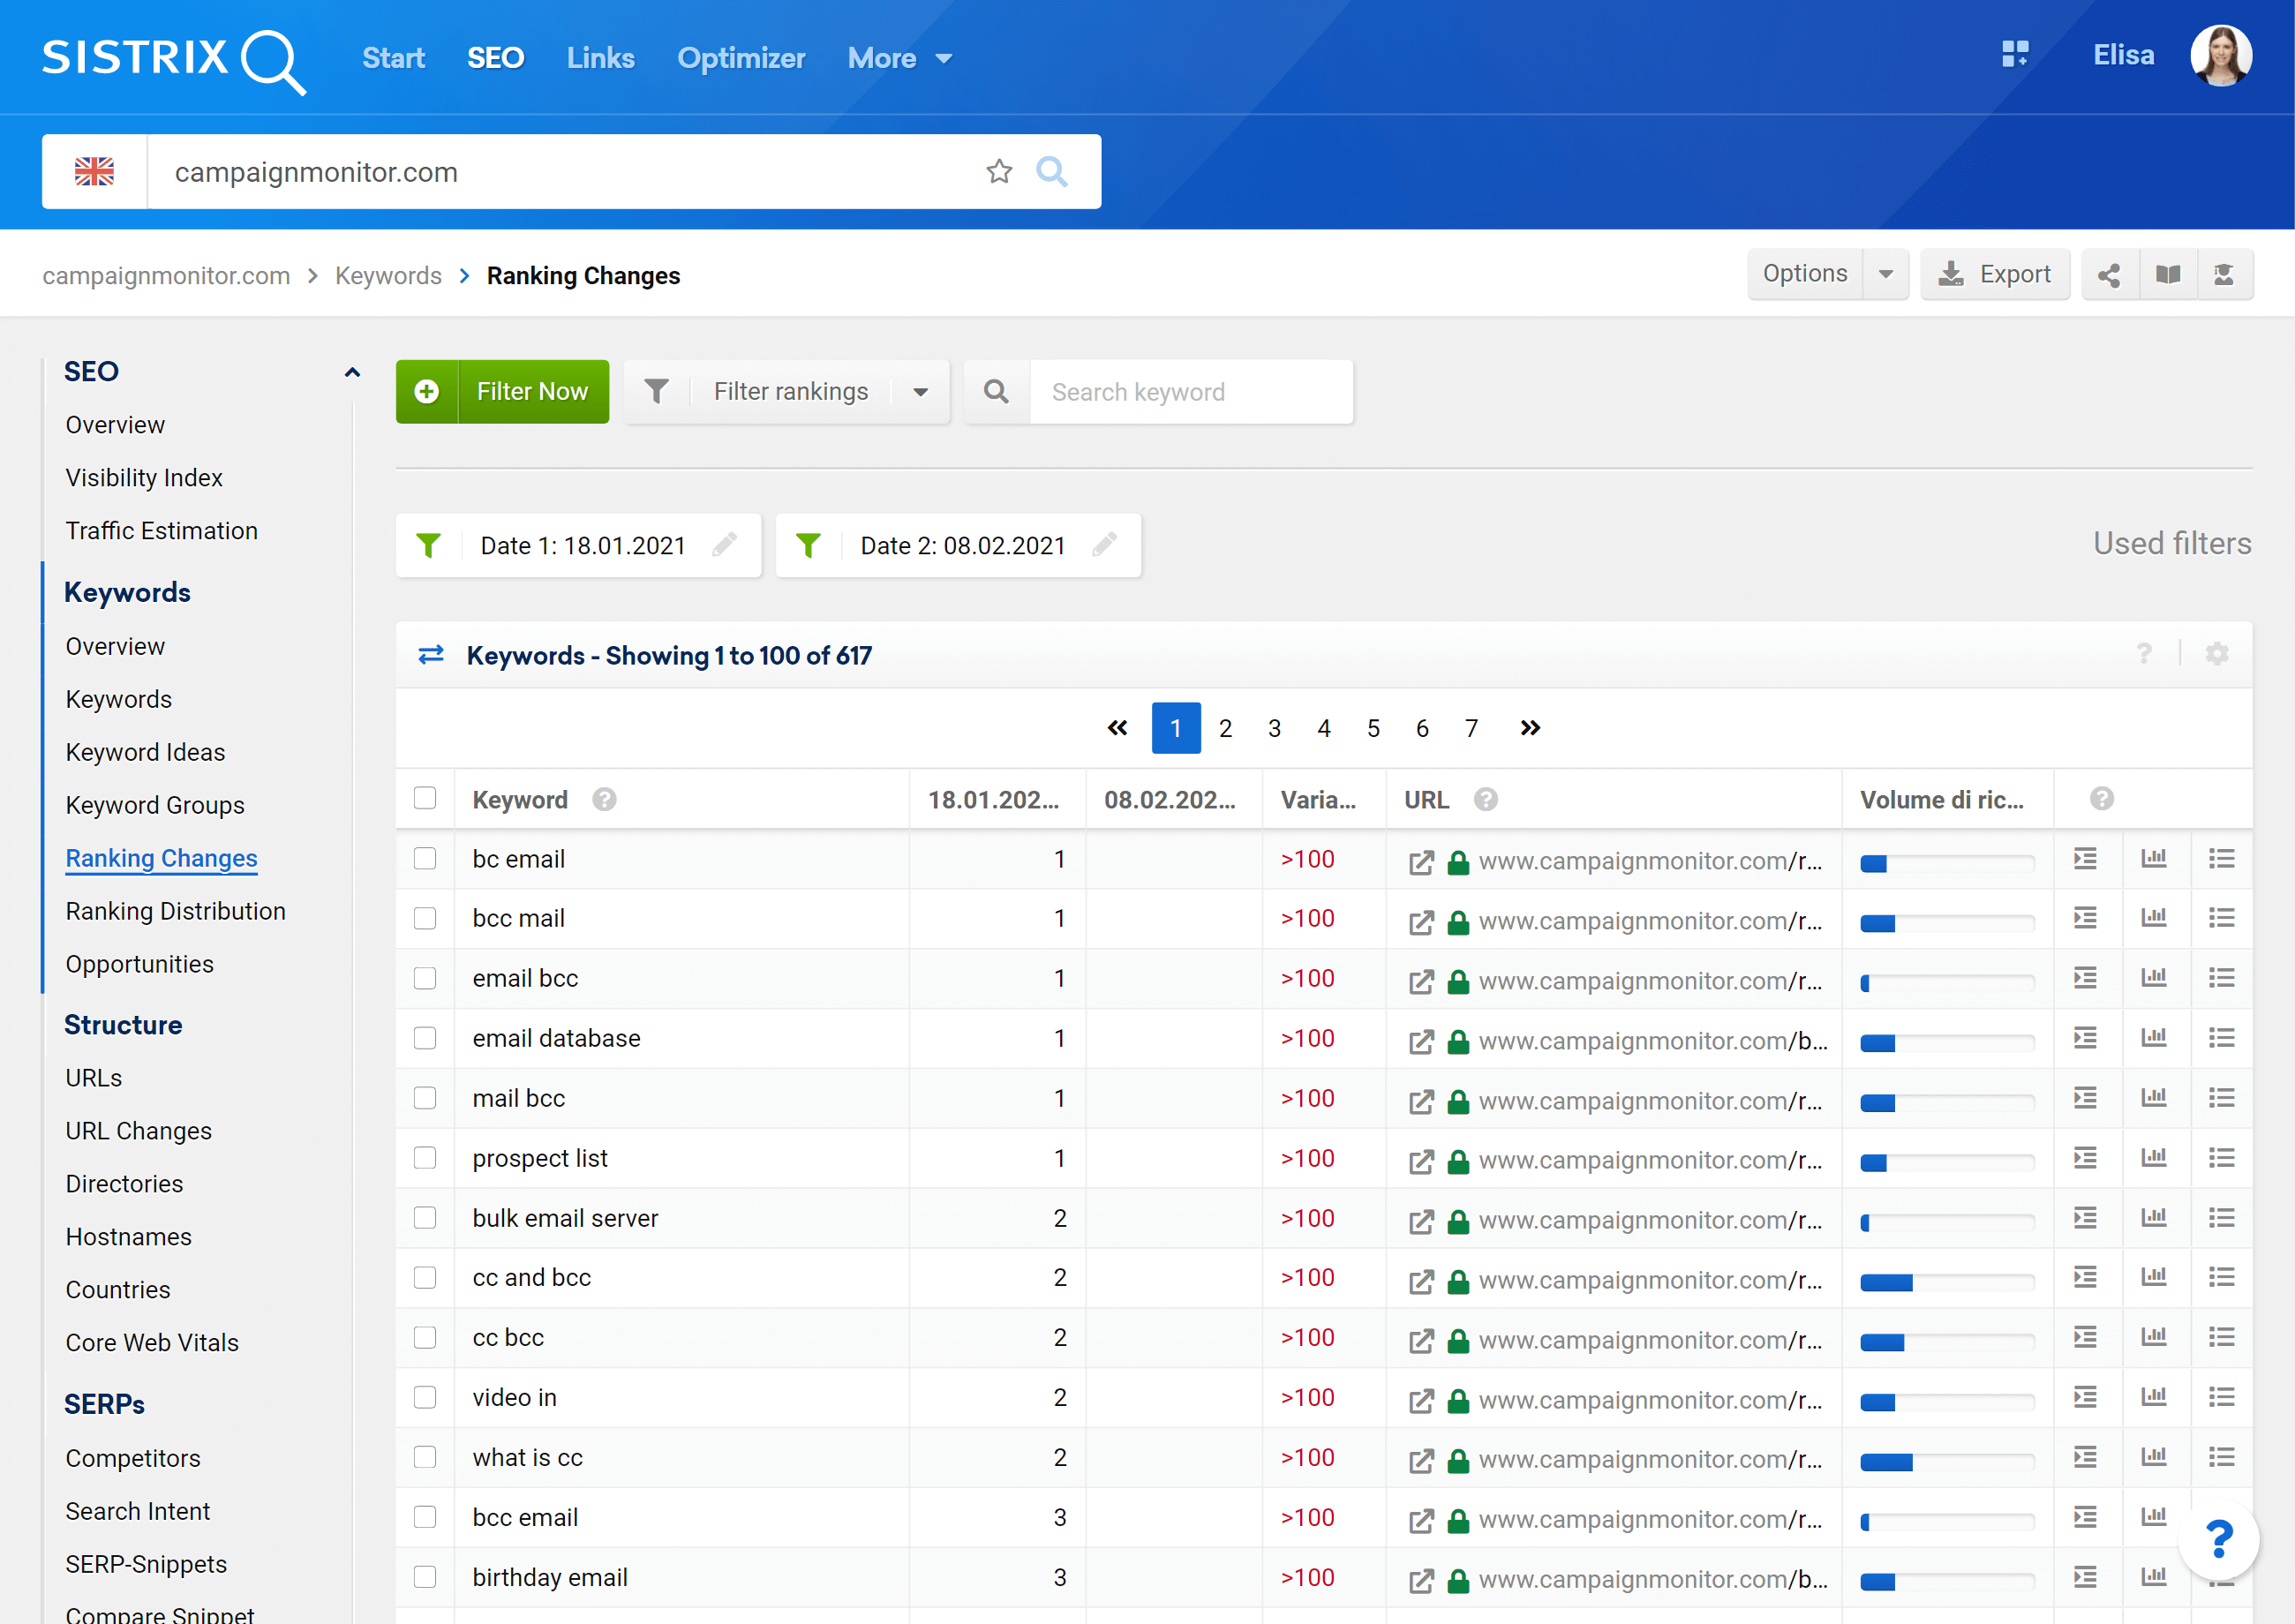Viewport: 2295px width, 1624px height.
Task: Click the Options button
Action: coord(1805,275)
